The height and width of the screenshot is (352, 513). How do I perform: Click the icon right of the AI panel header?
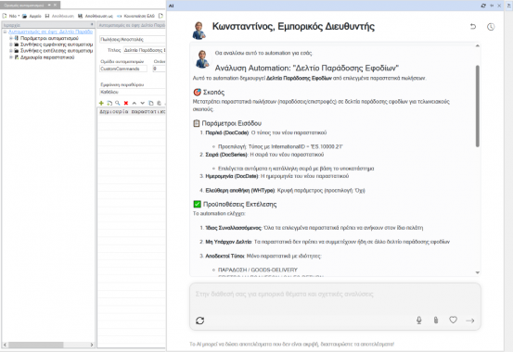(508, 6)
